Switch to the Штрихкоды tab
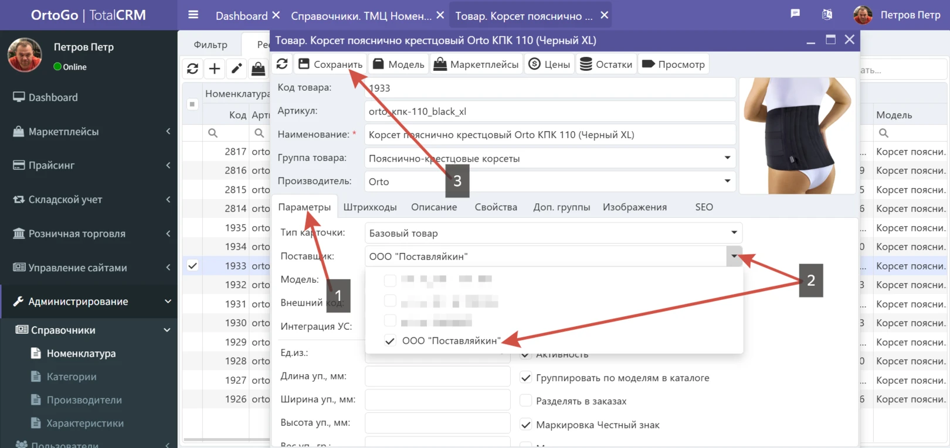This screenshot has width=950, height=448. tap(370, 207)
